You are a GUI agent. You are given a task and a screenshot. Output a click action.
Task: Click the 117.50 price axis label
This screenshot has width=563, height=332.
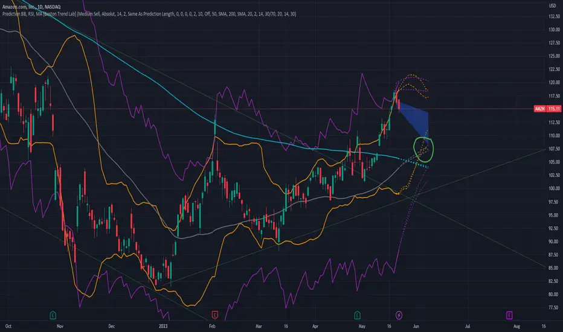pyautogui.click(x=555, y=96)
